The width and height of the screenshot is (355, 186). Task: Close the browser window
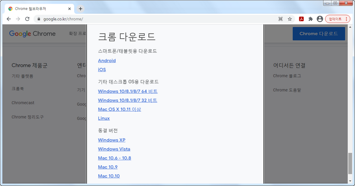pos(346,3)
